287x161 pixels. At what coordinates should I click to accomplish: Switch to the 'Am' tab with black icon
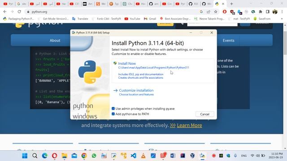tap(88, 4)
